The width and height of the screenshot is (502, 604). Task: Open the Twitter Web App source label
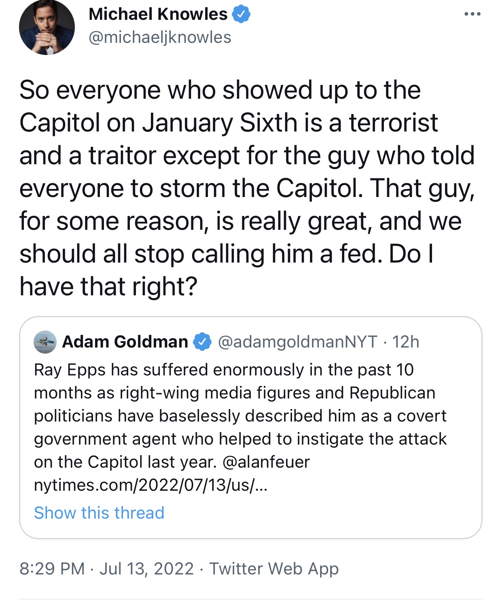tap(274, 568)
